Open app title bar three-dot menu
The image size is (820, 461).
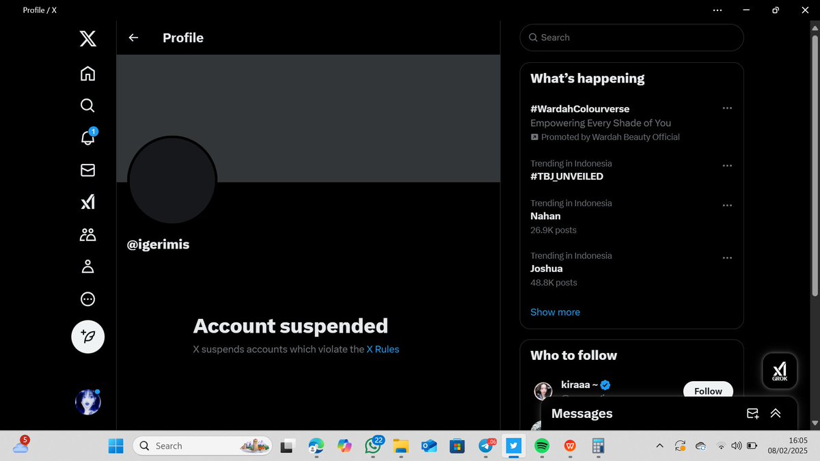[717, 10]
